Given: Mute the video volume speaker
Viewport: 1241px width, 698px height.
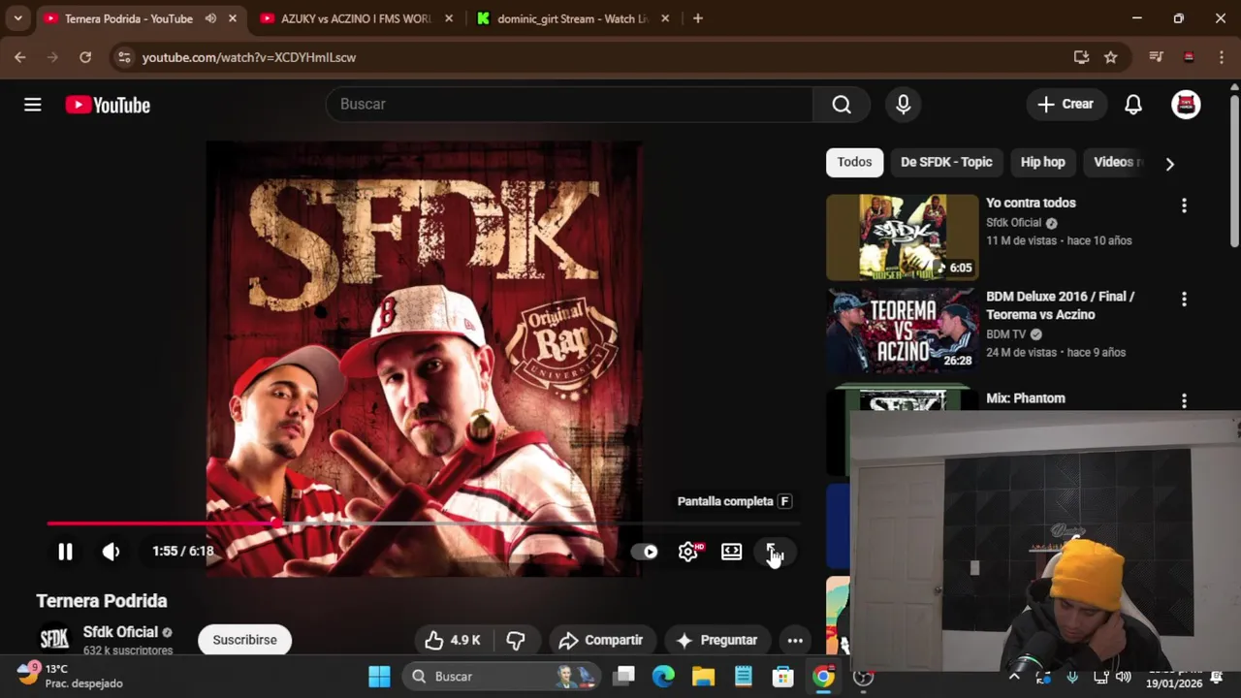Looking at the screenshot, I should (111, 552).
